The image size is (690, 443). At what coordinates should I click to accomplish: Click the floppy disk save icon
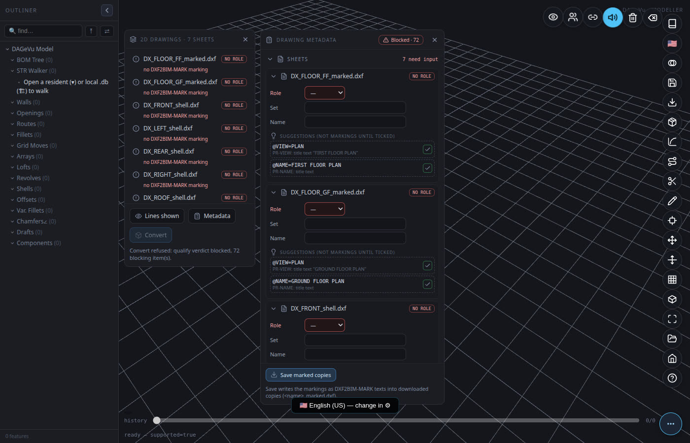(672, 83)
